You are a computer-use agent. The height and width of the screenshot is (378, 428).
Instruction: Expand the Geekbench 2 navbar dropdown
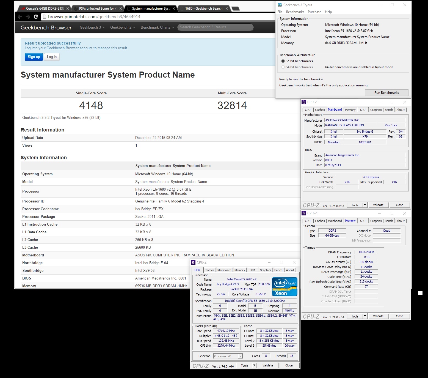(x=123, y=27)
